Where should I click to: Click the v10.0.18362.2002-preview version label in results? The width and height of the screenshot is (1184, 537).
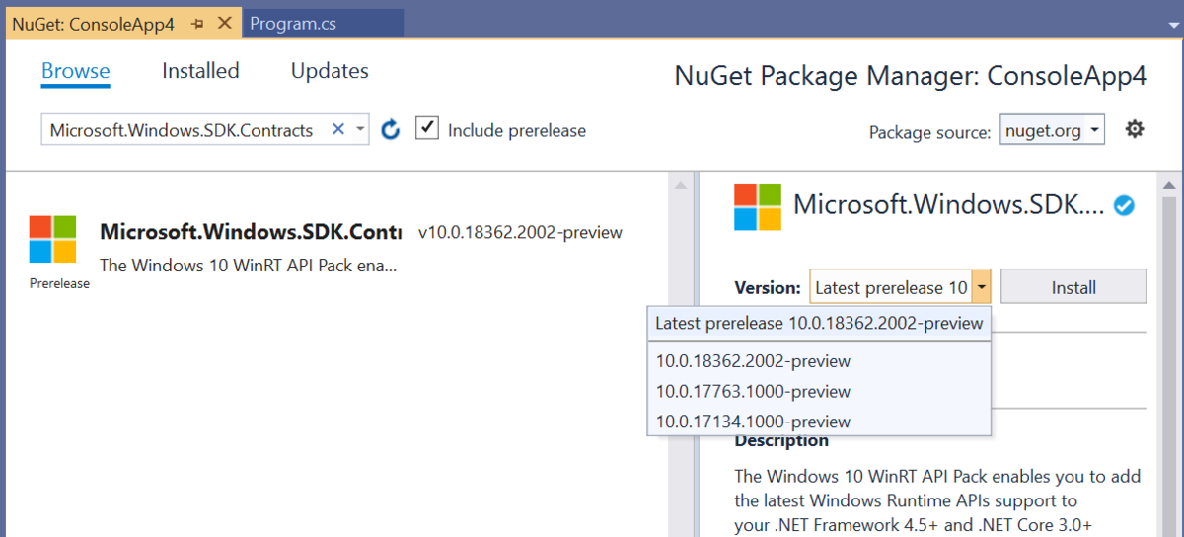520,233
